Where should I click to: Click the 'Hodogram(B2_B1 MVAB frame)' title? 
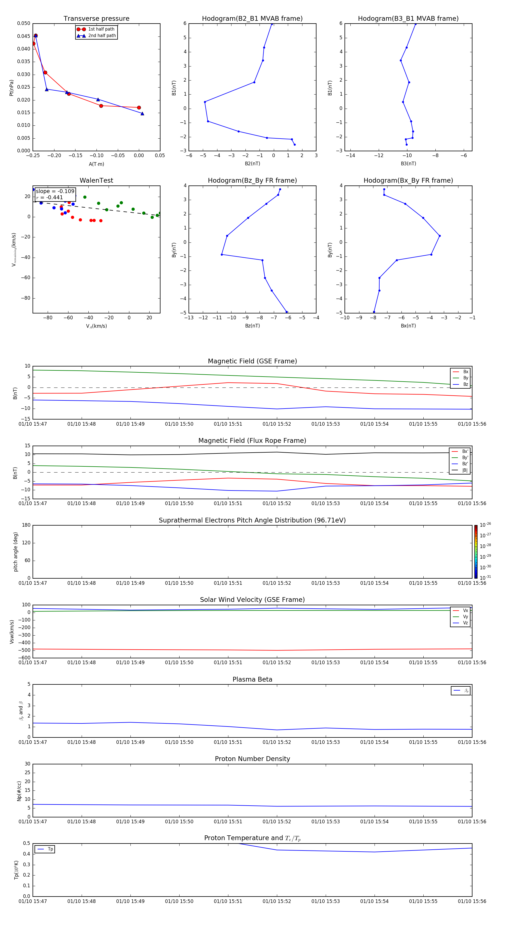[x=252, y=19]
